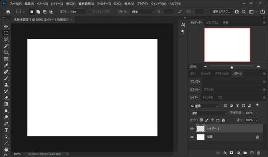Select the Rectangular Marquee tool in toolbar
This screenshot has width=268, height=157.
(x=6, y=33)
